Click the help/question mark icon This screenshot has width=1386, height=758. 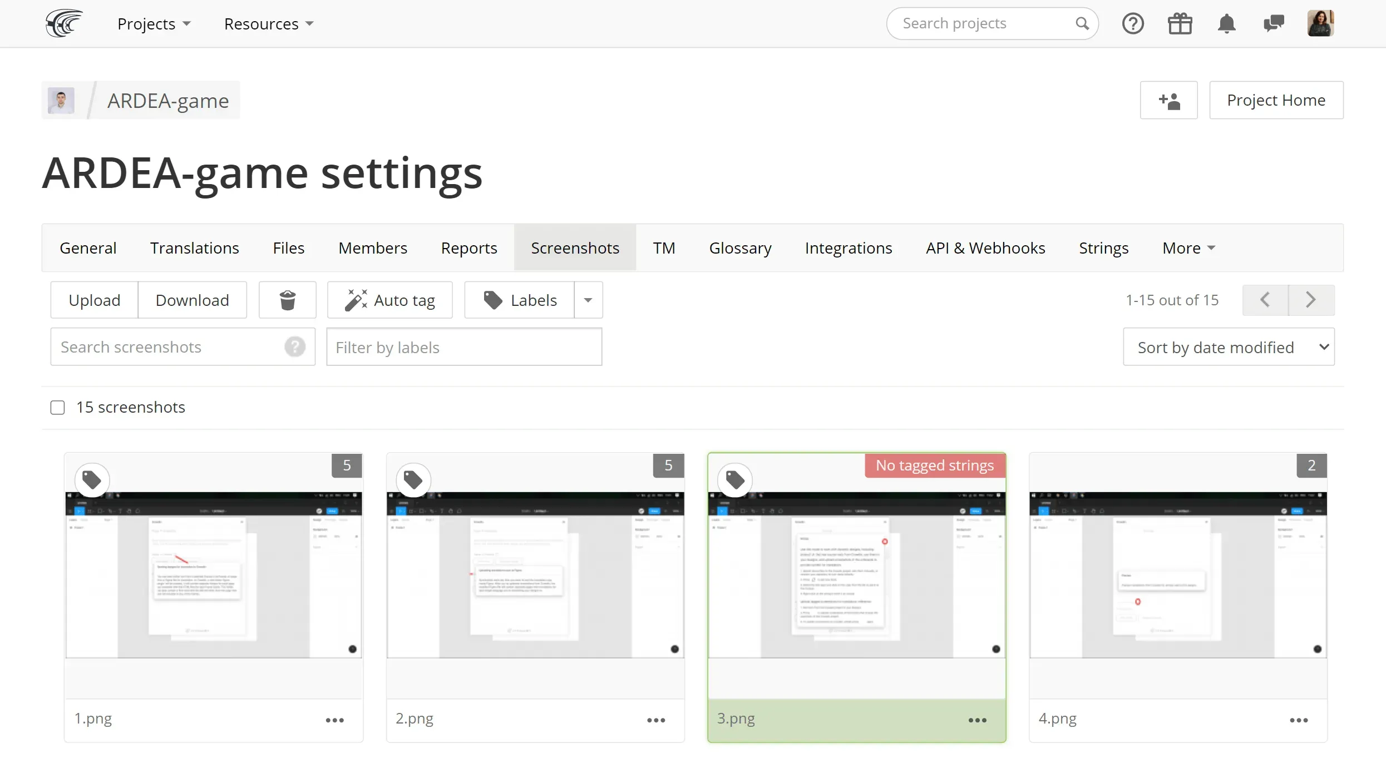1133,22
